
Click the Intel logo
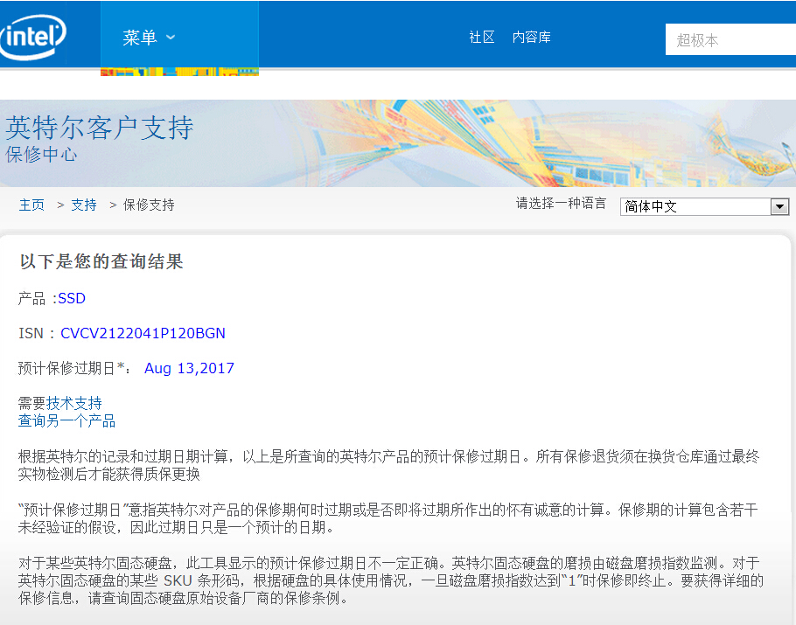[x=32, y=37]
